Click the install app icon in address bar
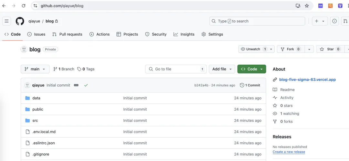Image resolution: width=349 pixels, height=161 pixels. tap(298, 6)
